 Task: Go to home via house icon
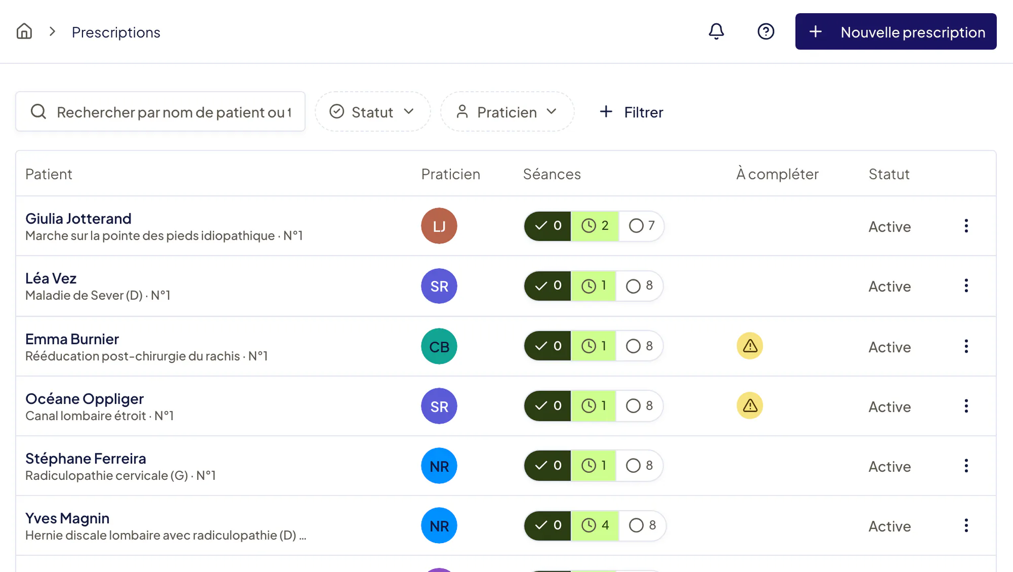click(24, 31)
